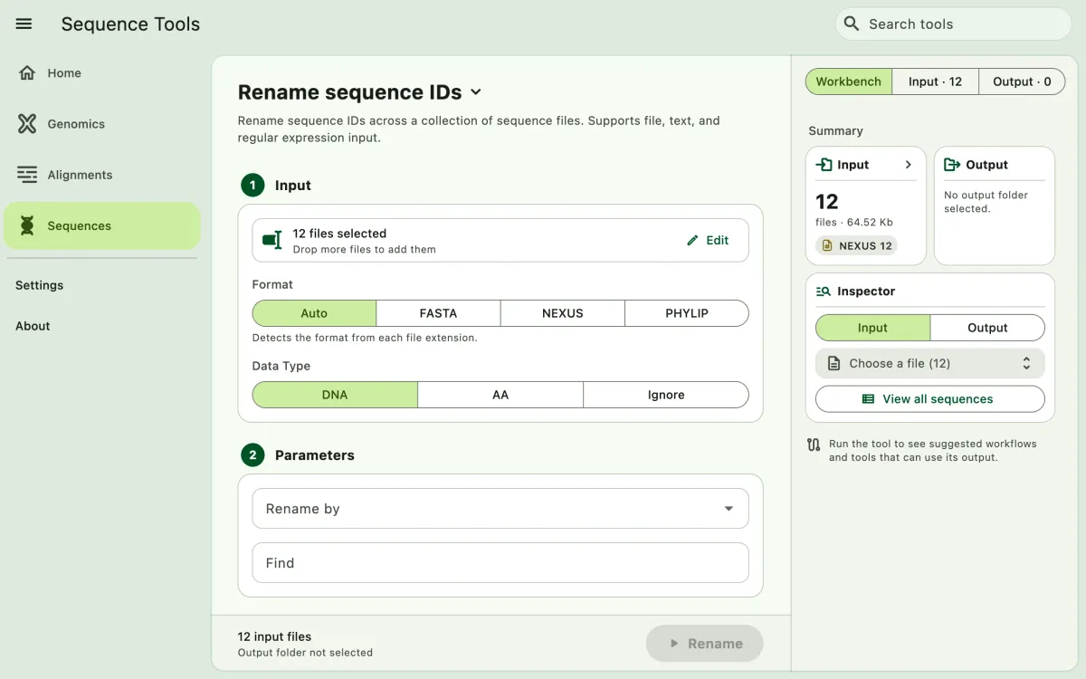Select NEXUS format option

tap(562, 313)
